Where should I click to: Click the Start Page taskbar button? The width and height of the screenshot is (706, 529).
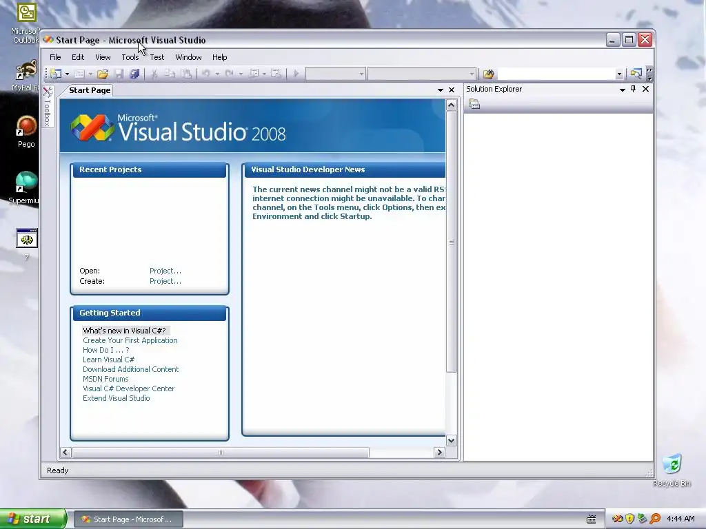[128, 519]
